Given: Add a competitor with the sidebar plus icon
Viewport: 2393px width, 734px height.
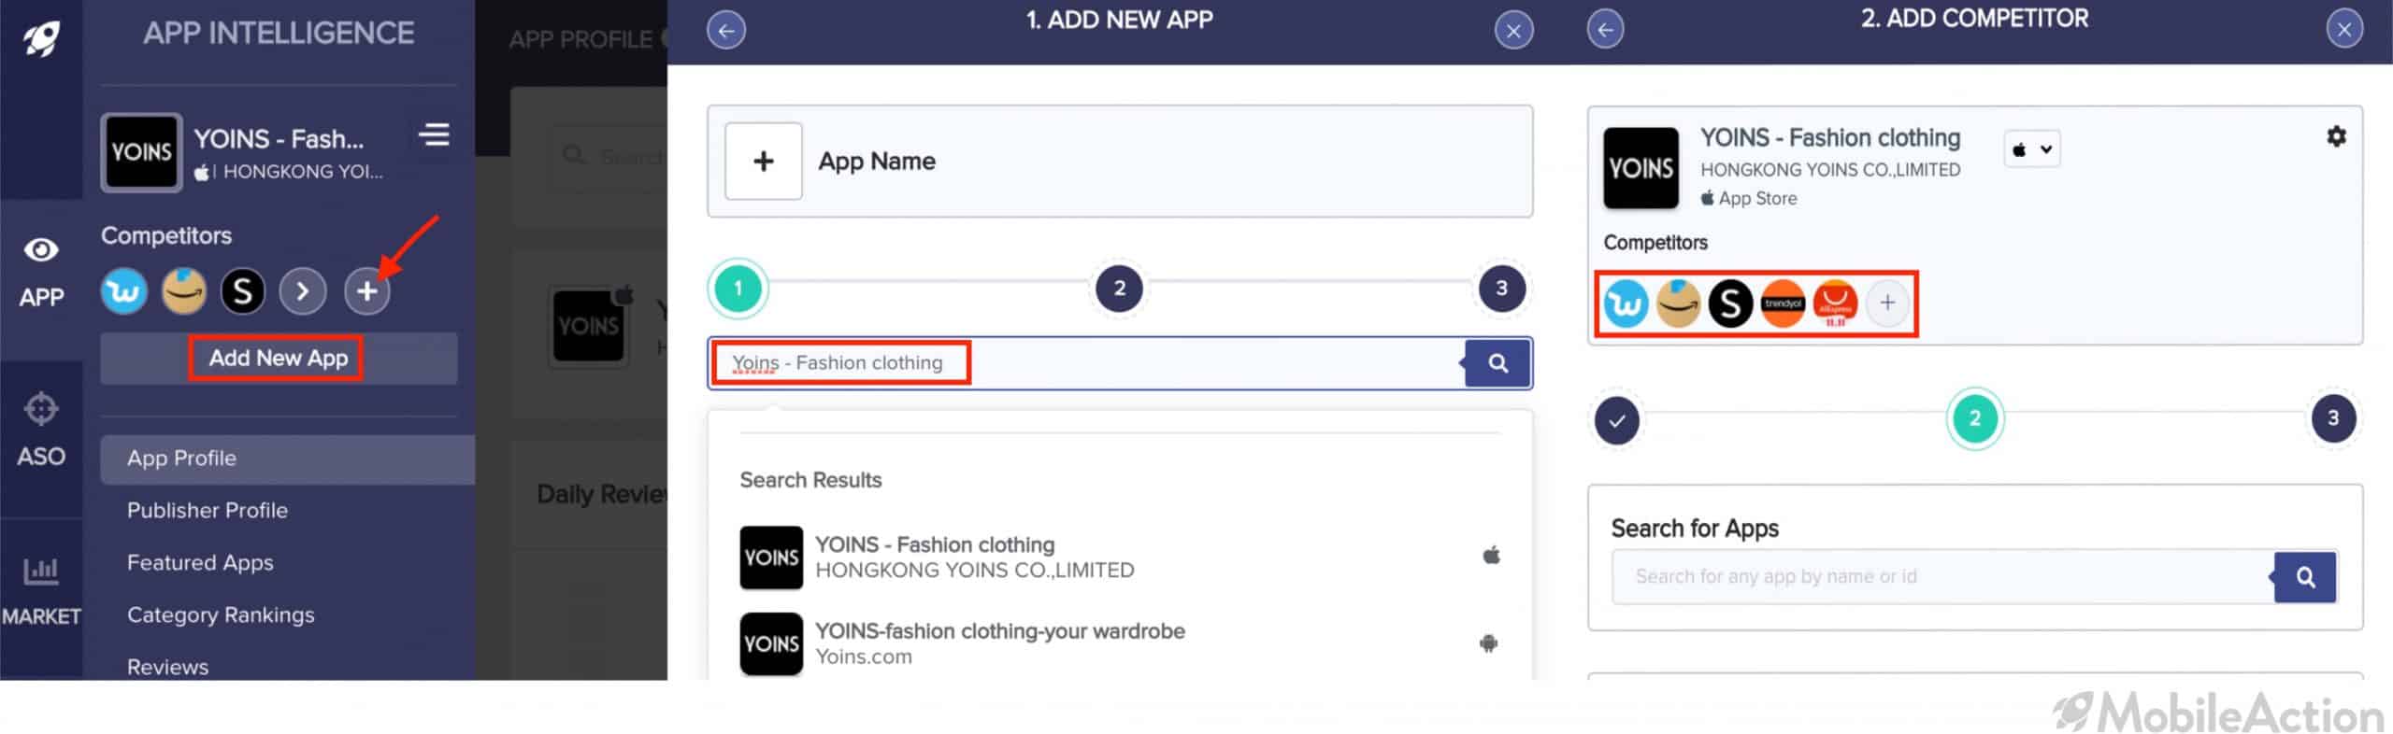Looking at the screenshot, I should (x=366, y=291).
